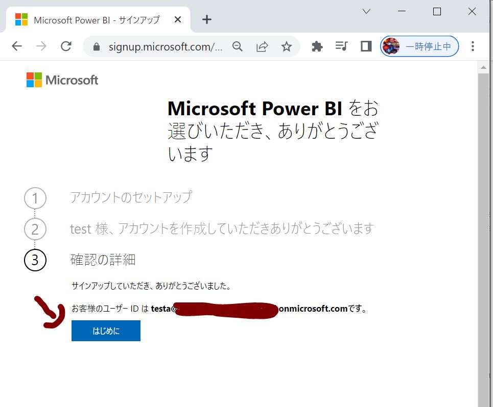The image size is (493, 407).
Task: Click the back navigation arrow
Action: (17, 46)
